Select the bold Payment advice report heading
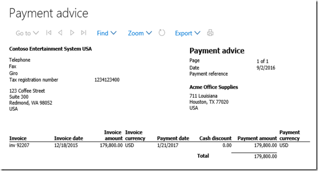Viewport: 318px width, 171px height. 217,51
